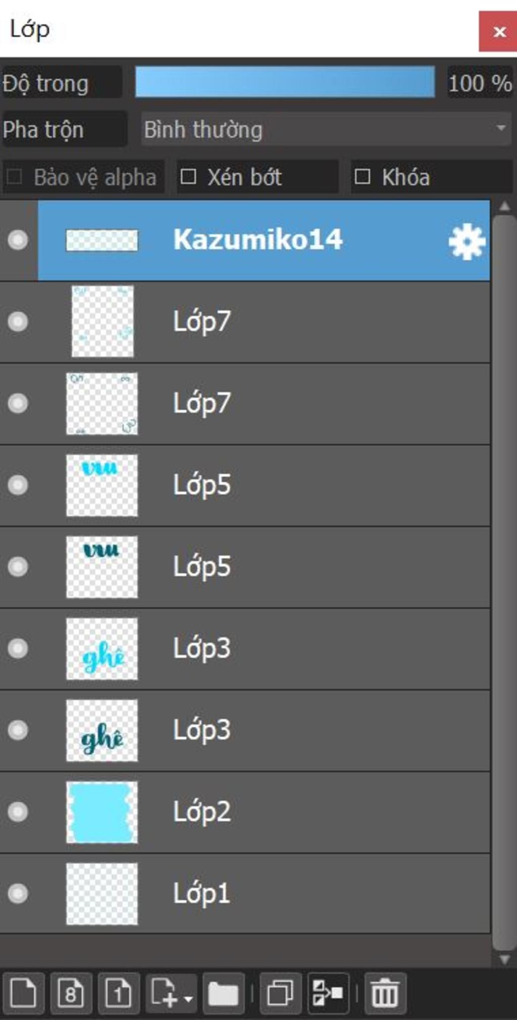This screenshot has width=517, height=1020.
Task: Enable the Xén bớt clipping checkbox
Action: coord(188,177)
